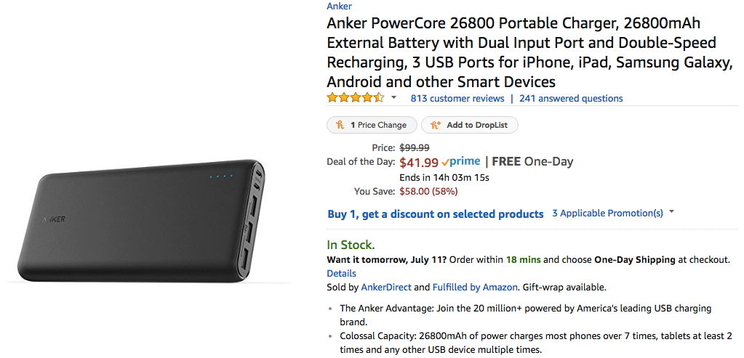Click the deal countdown timer text

pyautogui.click(x=444, y=177)
